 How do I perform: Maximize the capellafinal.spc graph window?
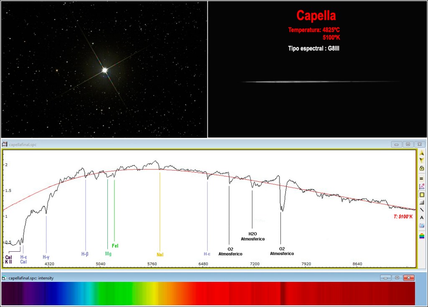408,144
